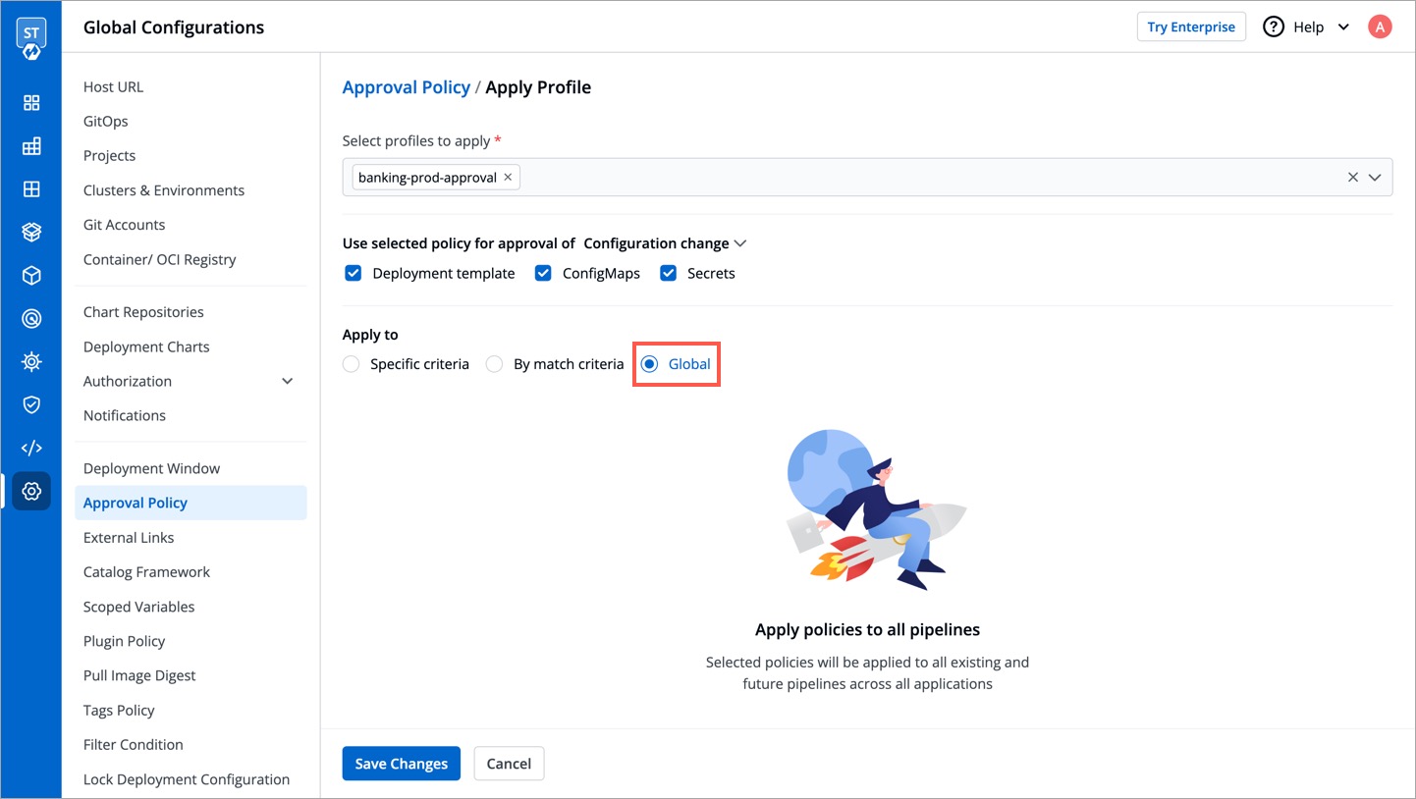This screenshot has width=1416, height=799.
Task: Click the Save Changes button
Action: coord(401,764)
